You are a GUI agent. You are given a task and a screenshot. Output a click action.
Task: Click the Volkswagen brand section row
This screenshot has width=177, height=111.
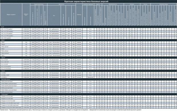pos(88,94)
